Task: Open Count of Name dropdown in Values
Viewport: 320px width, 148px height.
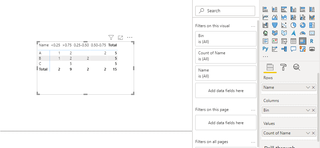Action: click(308, 133)
